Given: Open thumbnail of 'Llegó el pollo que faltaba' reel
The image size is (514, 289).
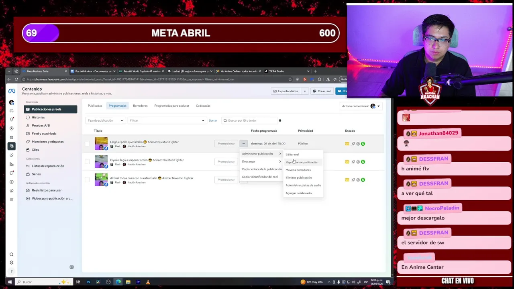Looking at the screenshot, I should (101, 144).
